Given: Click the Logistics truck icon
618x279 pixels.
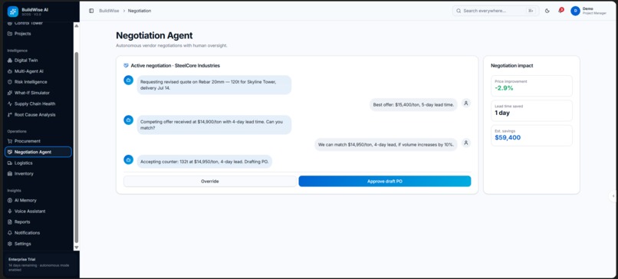Looking at the screenshot, I should pyautogui.click(x=10, y=163).
